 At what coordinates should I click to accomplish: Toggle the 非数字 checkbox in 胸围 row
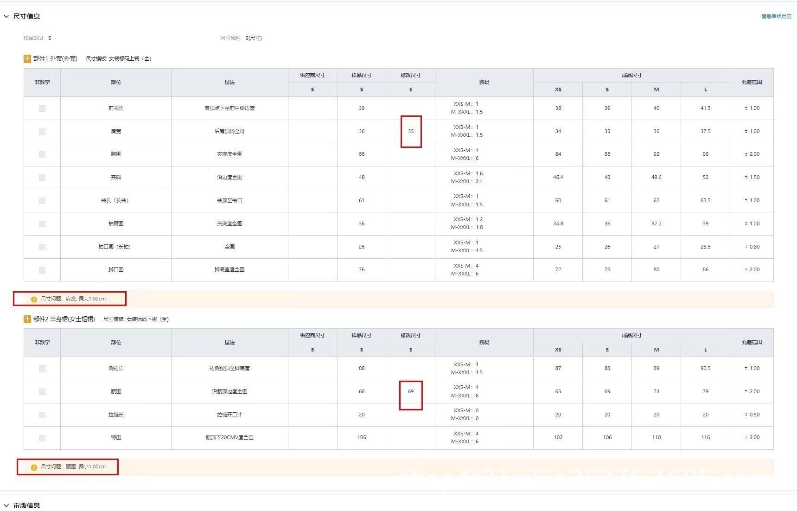(42, 154)
